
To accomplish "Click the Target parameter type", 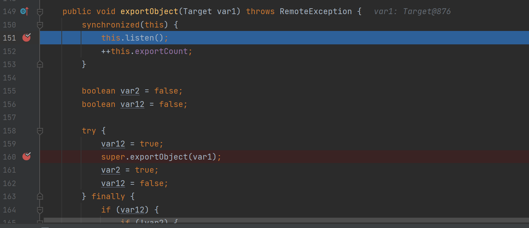I will [x=198, y=11].
